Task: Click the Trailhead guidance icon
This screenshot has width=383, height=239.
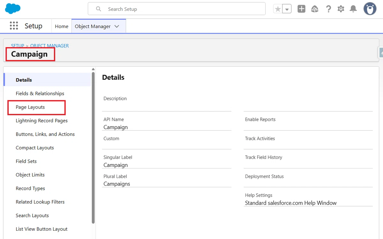Action: click(x=315, y=9)
